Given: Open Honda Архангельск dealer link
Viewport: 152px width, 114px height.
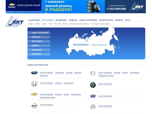Looking at the screenshot, I should (69, 83).
